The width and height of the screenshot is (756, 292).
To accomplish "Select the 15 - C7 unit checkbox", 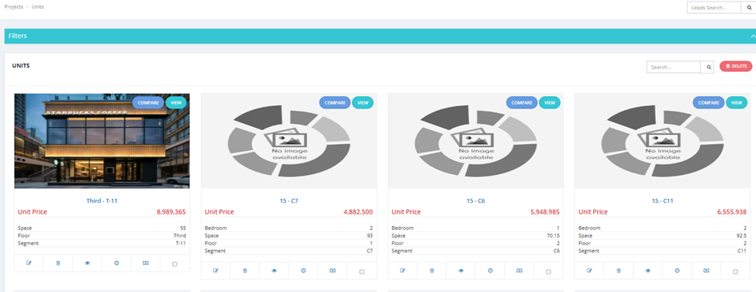I will coord(361,272).
